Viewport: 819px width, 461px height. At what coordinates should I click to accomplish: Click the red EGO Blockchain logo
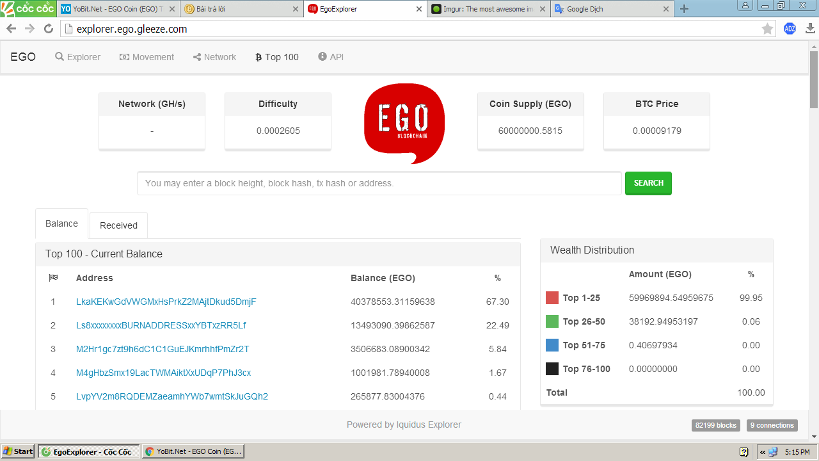pos(404,123)
